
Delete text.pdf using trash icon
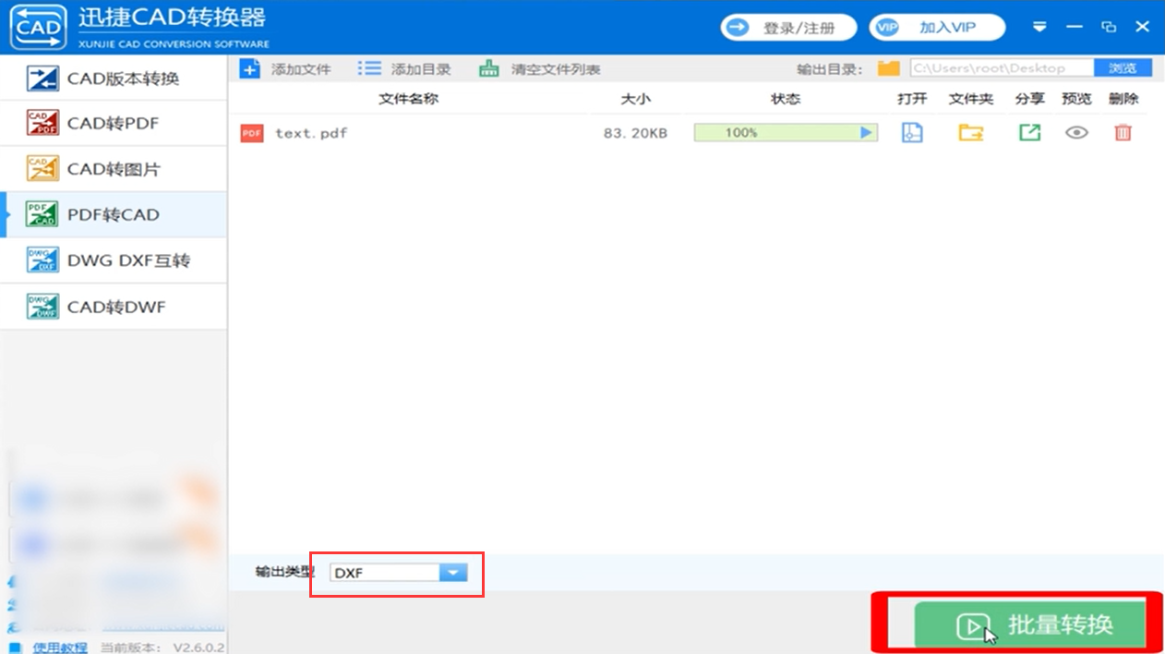(x=1123, y=133)
